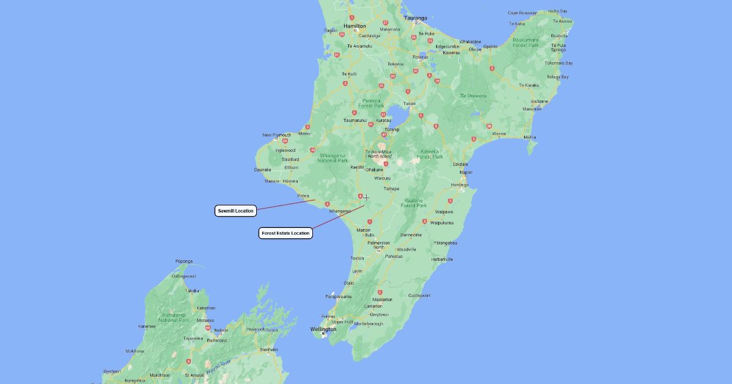Screen dimensions: 732x384
Task: Select the highway 43 route shield
Action: tap(312, 150)
